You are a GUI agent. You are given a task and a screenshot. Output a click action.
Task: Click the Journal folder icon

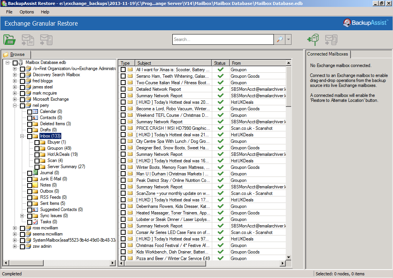(x=35, y=173)
